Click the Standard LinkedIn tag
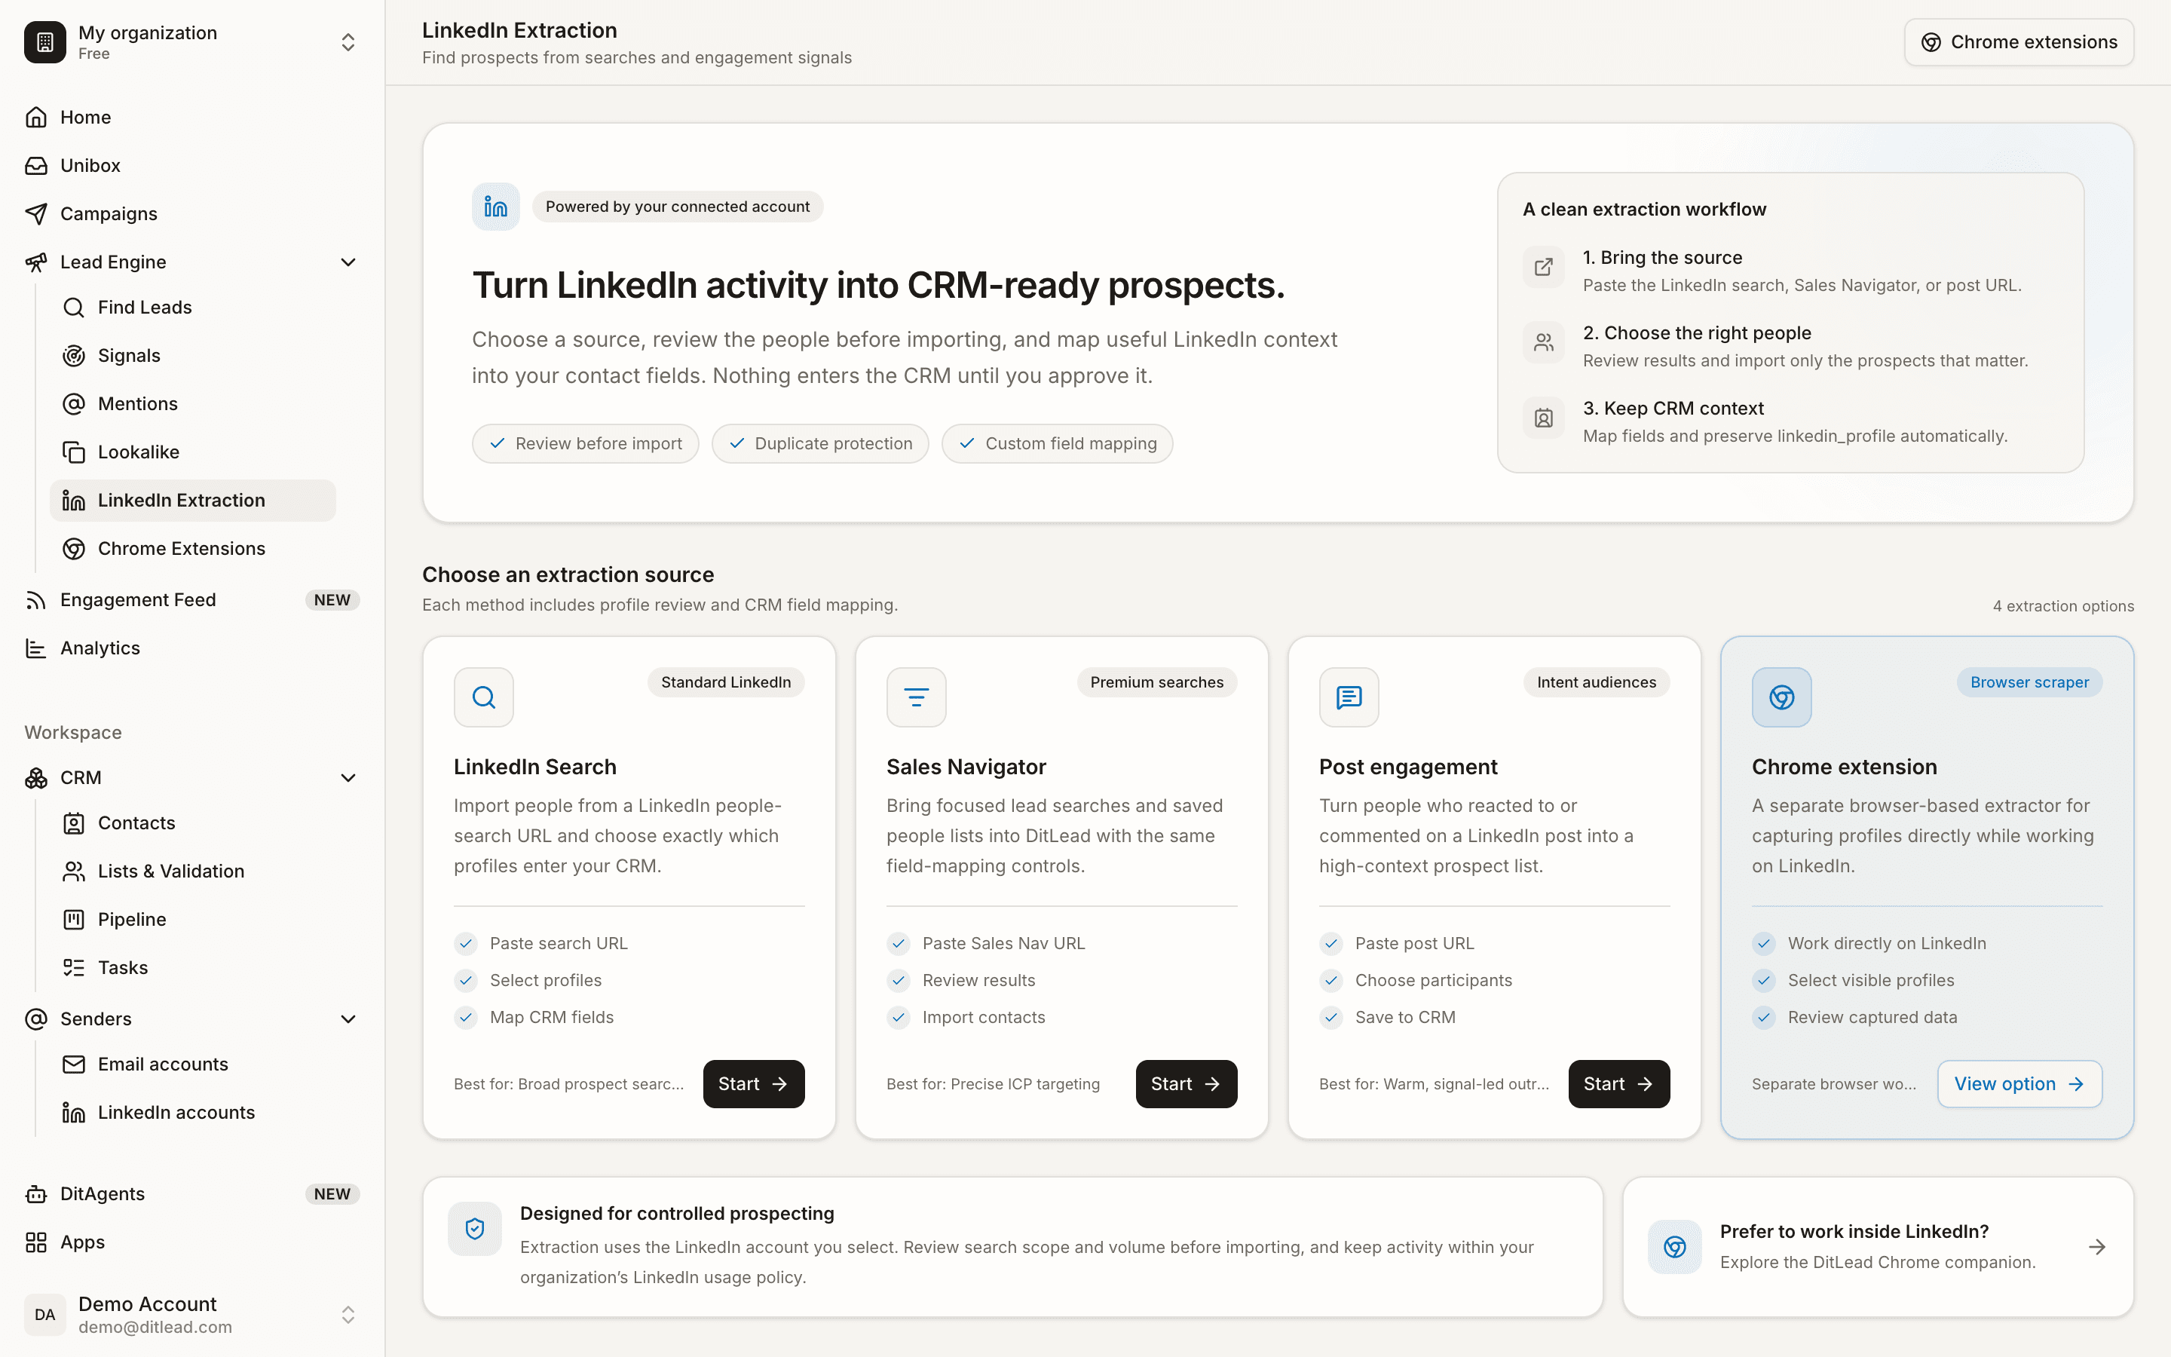Screen dimensions: 2171x1357 click(726, 682)
